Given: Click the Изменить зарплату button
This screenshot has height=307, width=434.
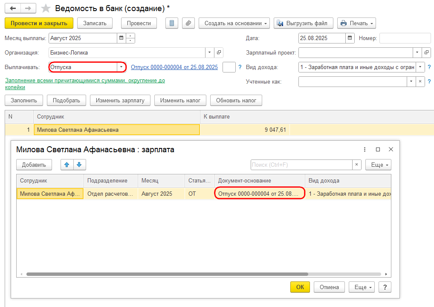Looking at the screenshot, I should tap(120, 101).
